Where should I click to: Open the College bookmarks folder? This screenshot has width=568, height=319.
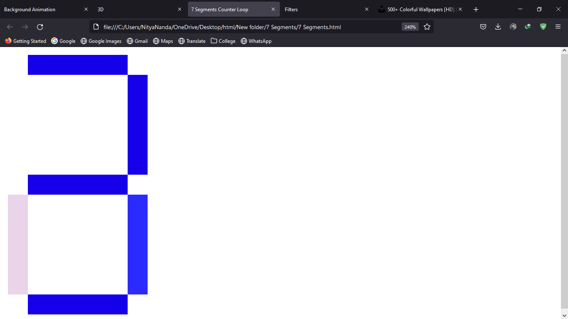tap(223, 41)
